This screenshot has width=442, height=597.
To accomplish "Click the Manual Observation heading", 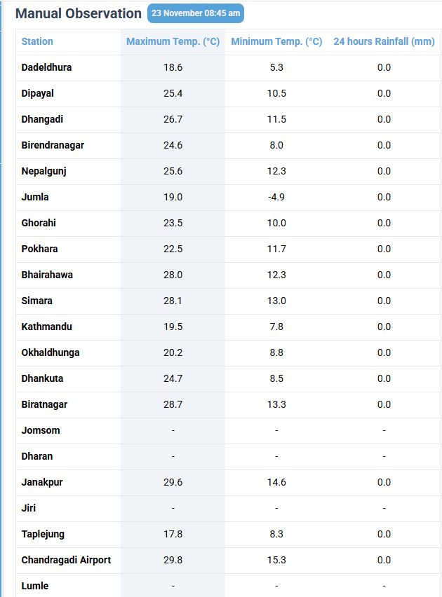I will click(78, 13).
